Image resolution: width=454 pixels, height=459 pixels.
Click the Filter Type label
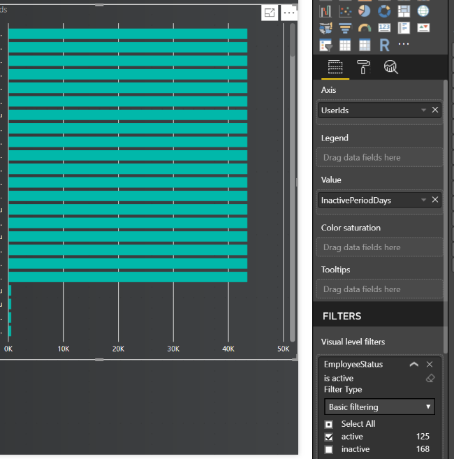tap(343, 390)
